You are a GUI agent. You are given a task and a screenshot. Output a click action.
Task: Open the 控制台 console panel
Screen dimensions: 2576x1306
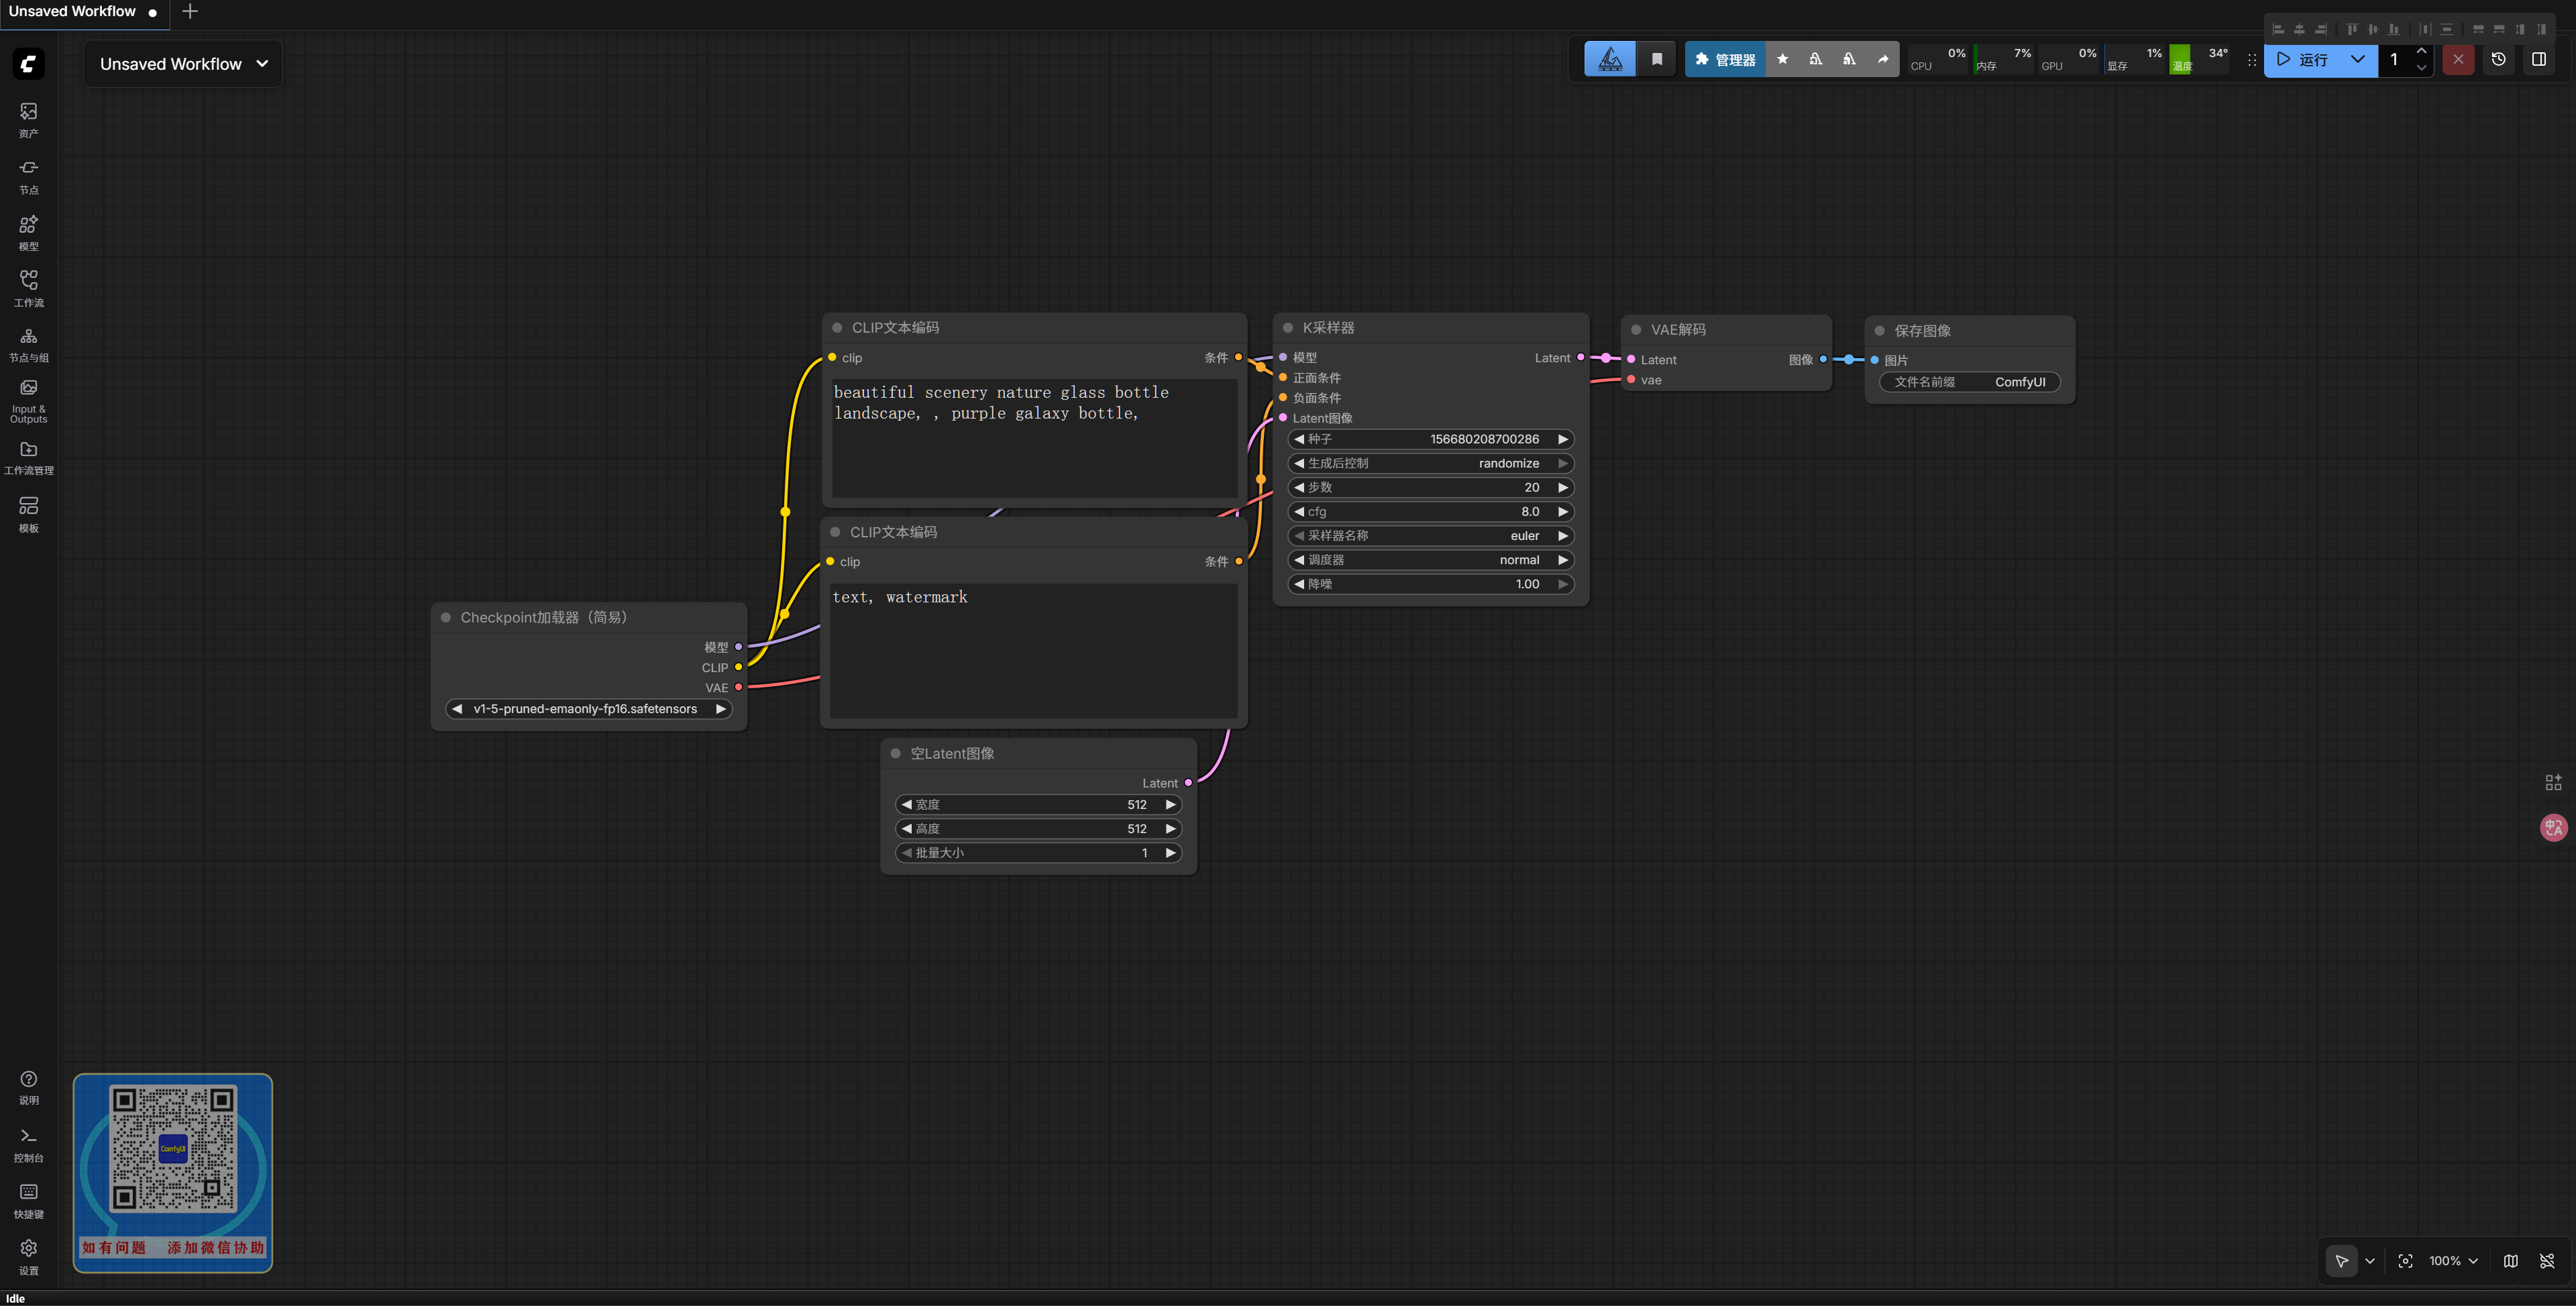28,1144
